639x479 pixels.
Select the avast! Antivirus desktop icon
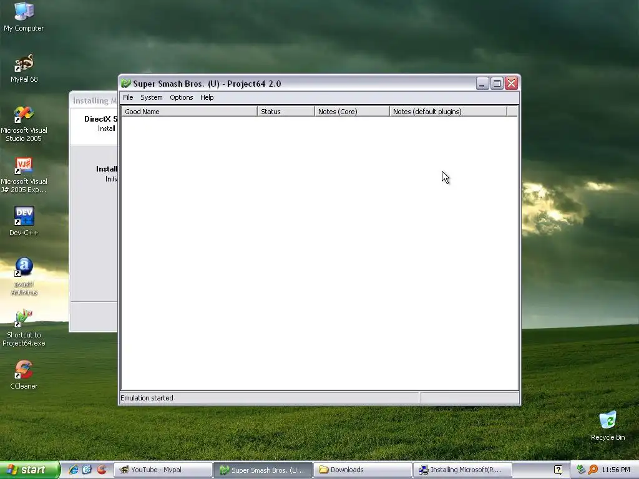click(x=24, y=276)
